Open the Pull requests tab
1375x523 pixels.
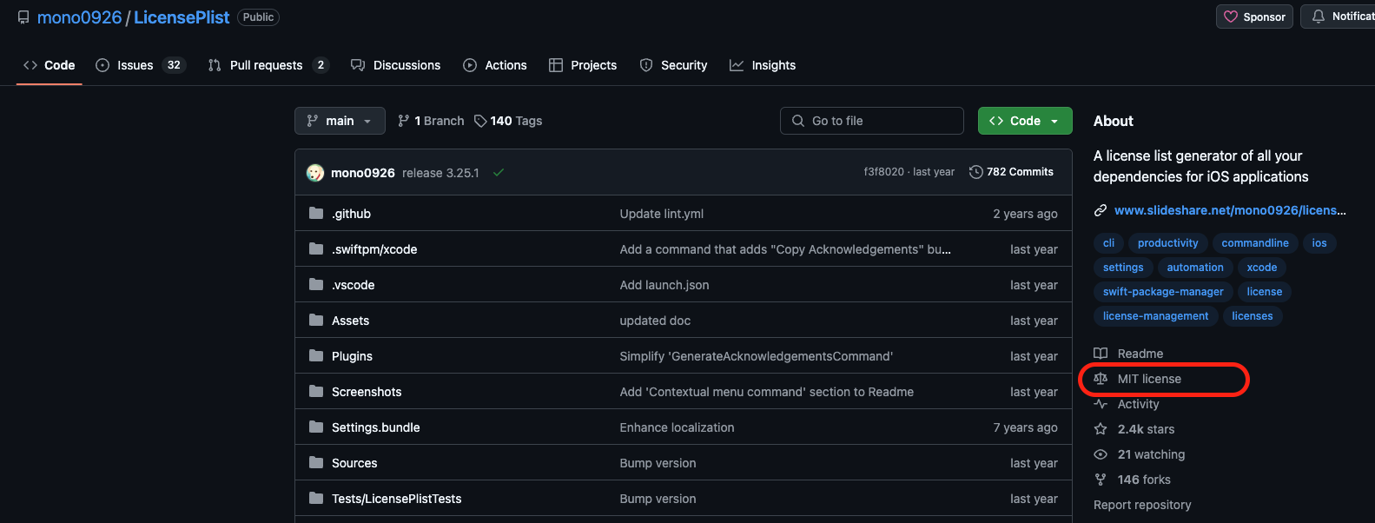tap(268, 65)
